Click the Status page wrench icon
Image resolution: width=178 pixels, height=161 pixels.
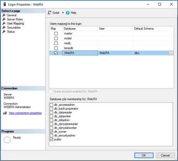4,31
